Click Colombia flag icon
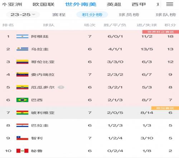Viewport: 179px width, 158px height. point(23,62)
